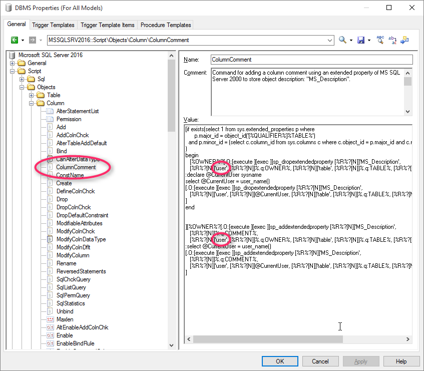Click the ab/ac replace icon in toolbar

click(x=392, y=40)
